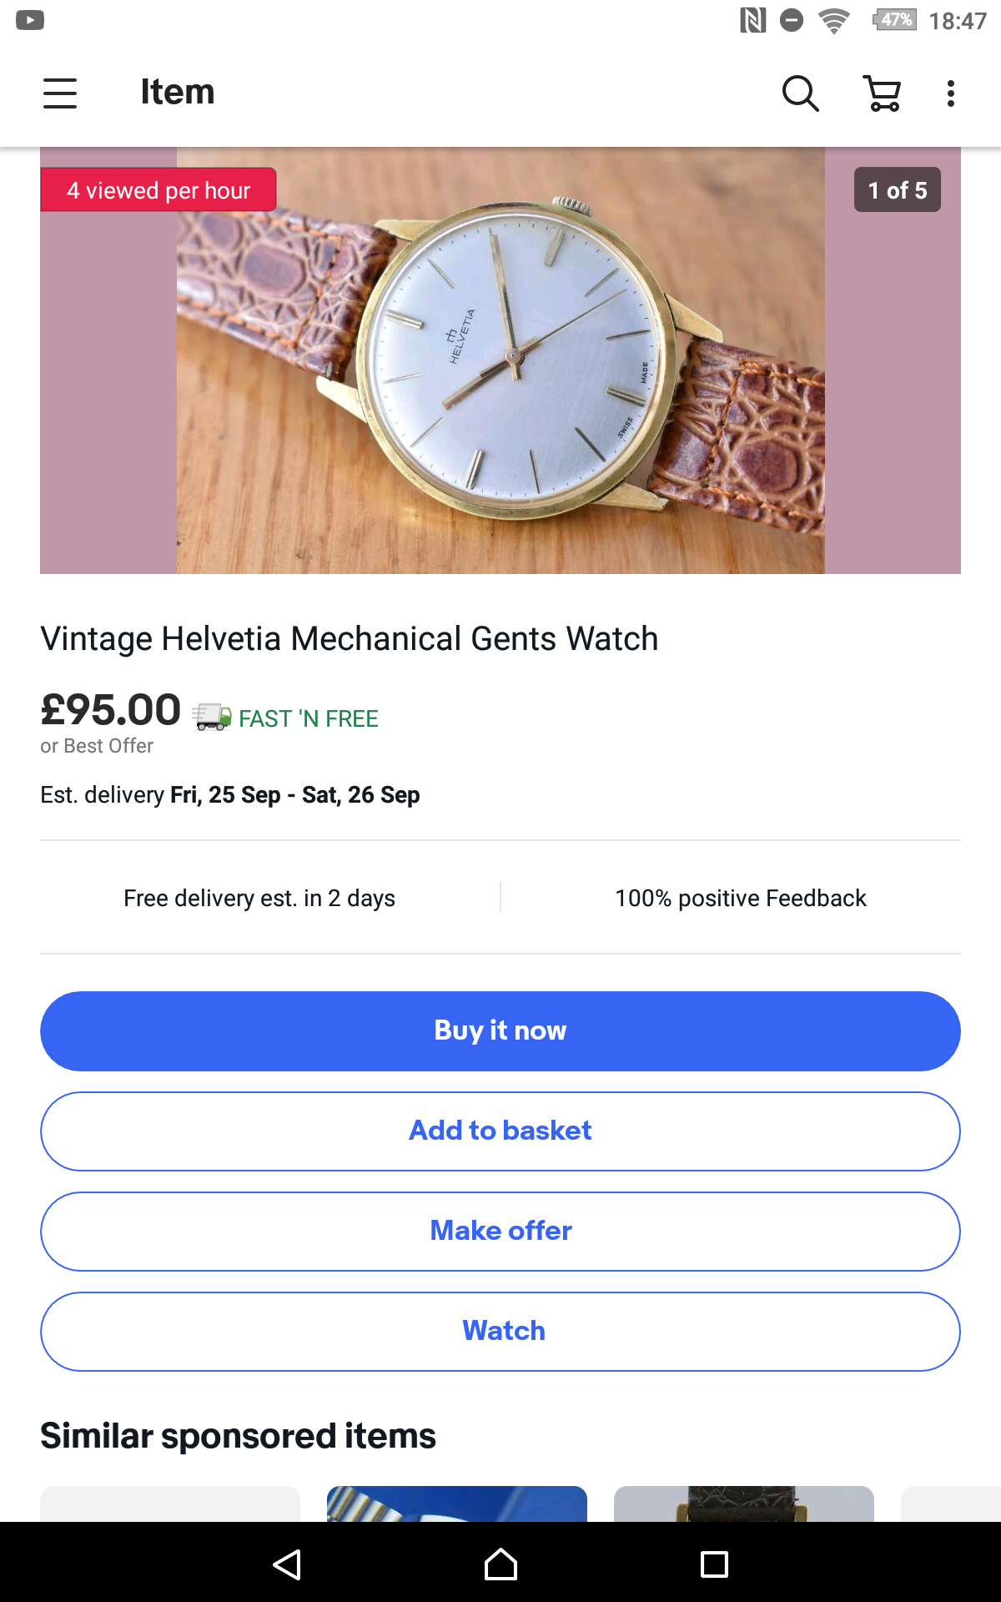Image resolution: width=1001 pixels, height=1602 pixels.
Task: Tap the search magnifier icon
Action: [800, 93]
